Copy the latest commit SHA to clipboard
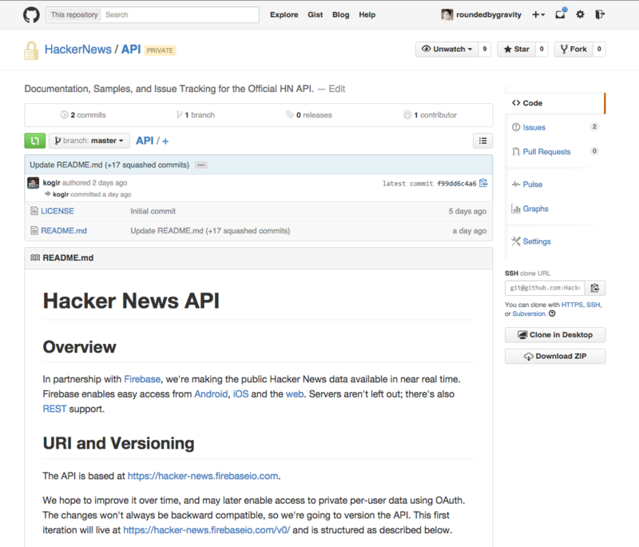The height and width of the screenshot is (547, 639). coord(483,183)
